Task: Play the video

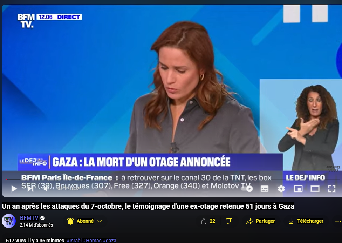Action: coord(14,189)
